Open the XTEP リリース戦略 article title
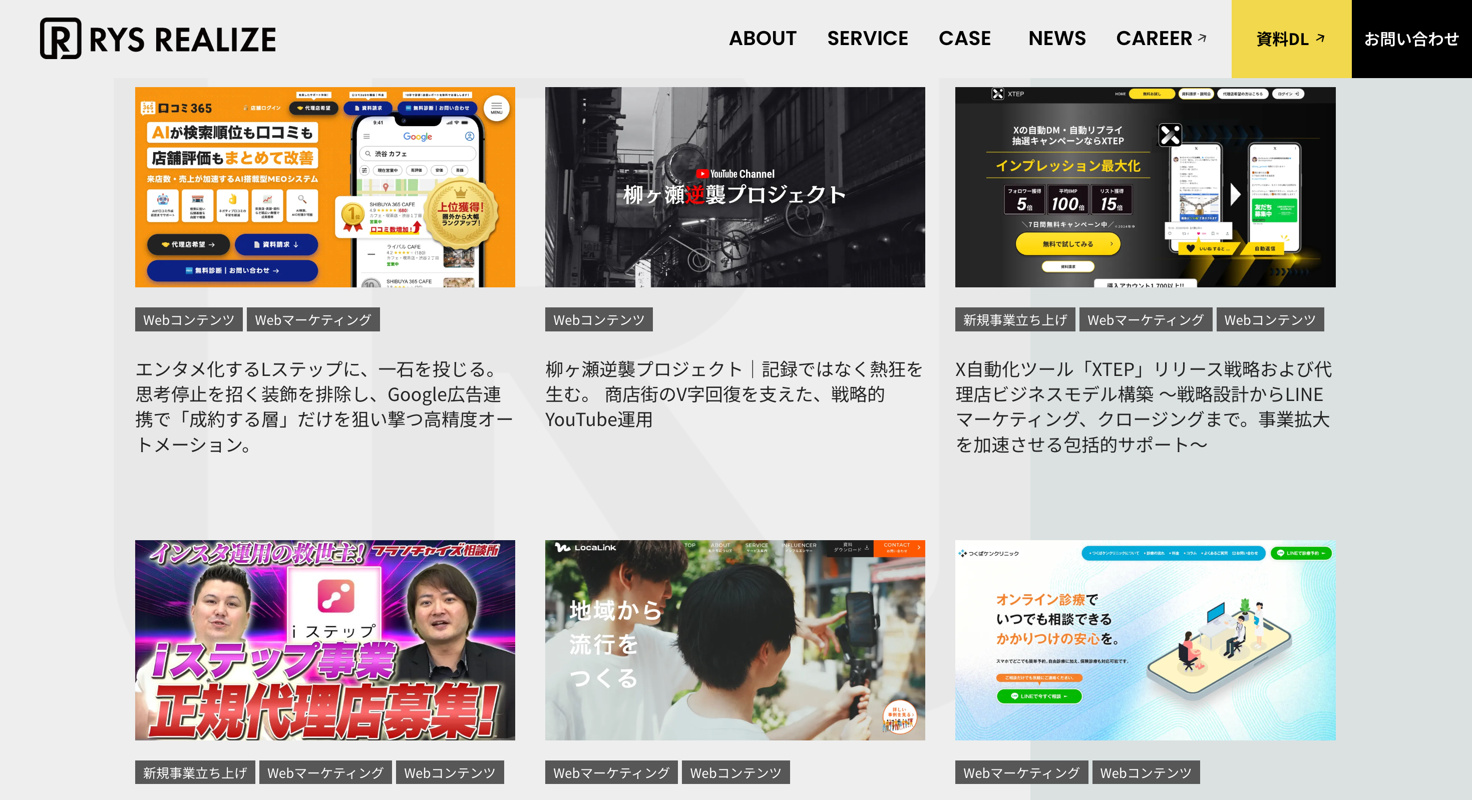1472x800 pixels. coord(1143,407)
